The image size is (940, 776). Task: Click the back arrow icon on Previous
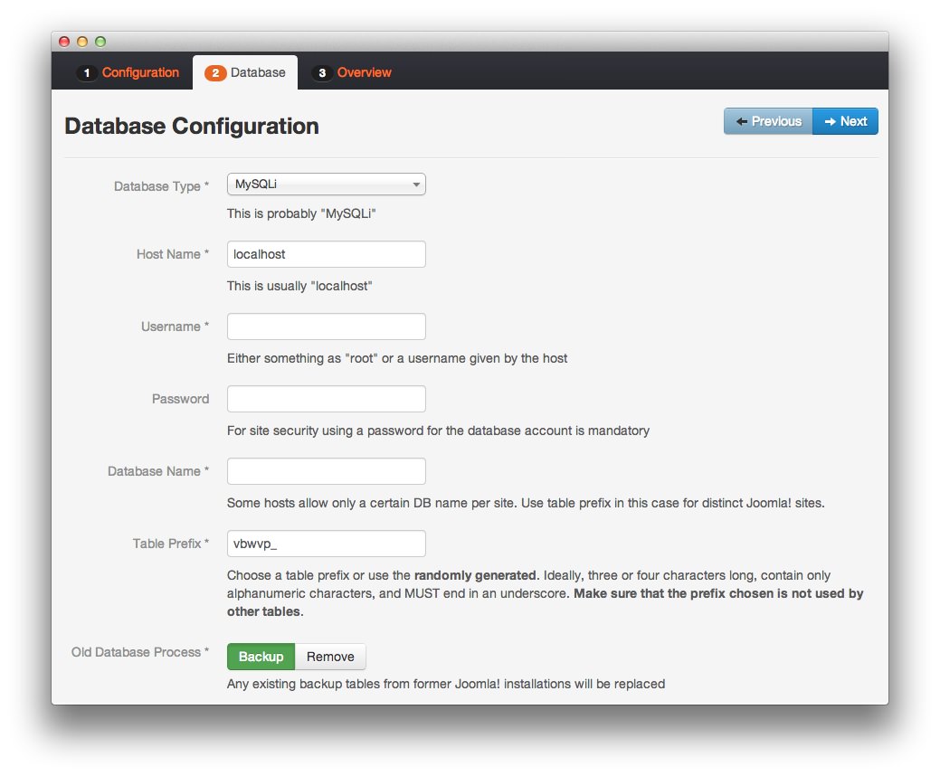[742, 120]
